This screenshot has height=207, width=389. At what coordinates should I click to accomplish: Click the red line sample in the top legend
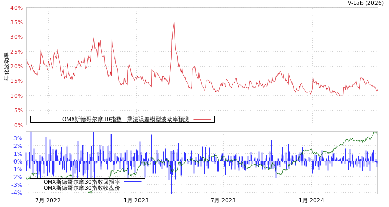[x=202, y=119]
